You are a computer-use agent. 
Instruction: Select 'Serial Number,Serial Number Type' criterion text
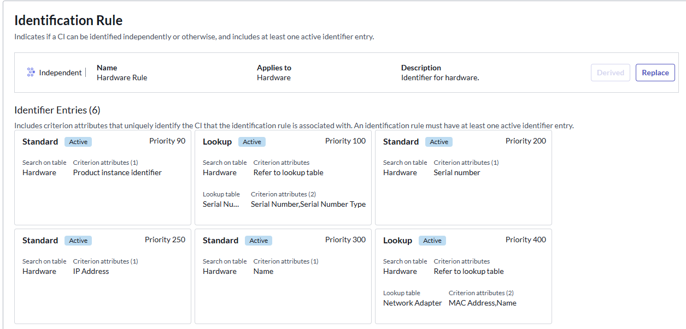308,204
